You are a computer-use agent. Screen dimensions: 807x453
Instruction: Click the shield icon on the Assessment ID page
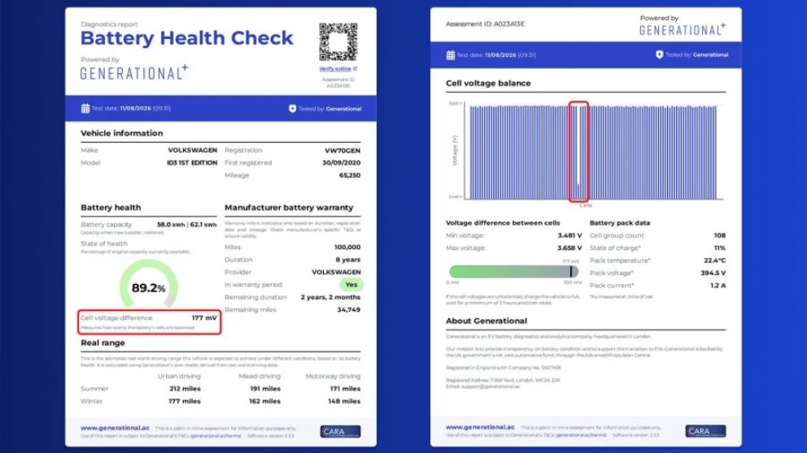point(659,54)
